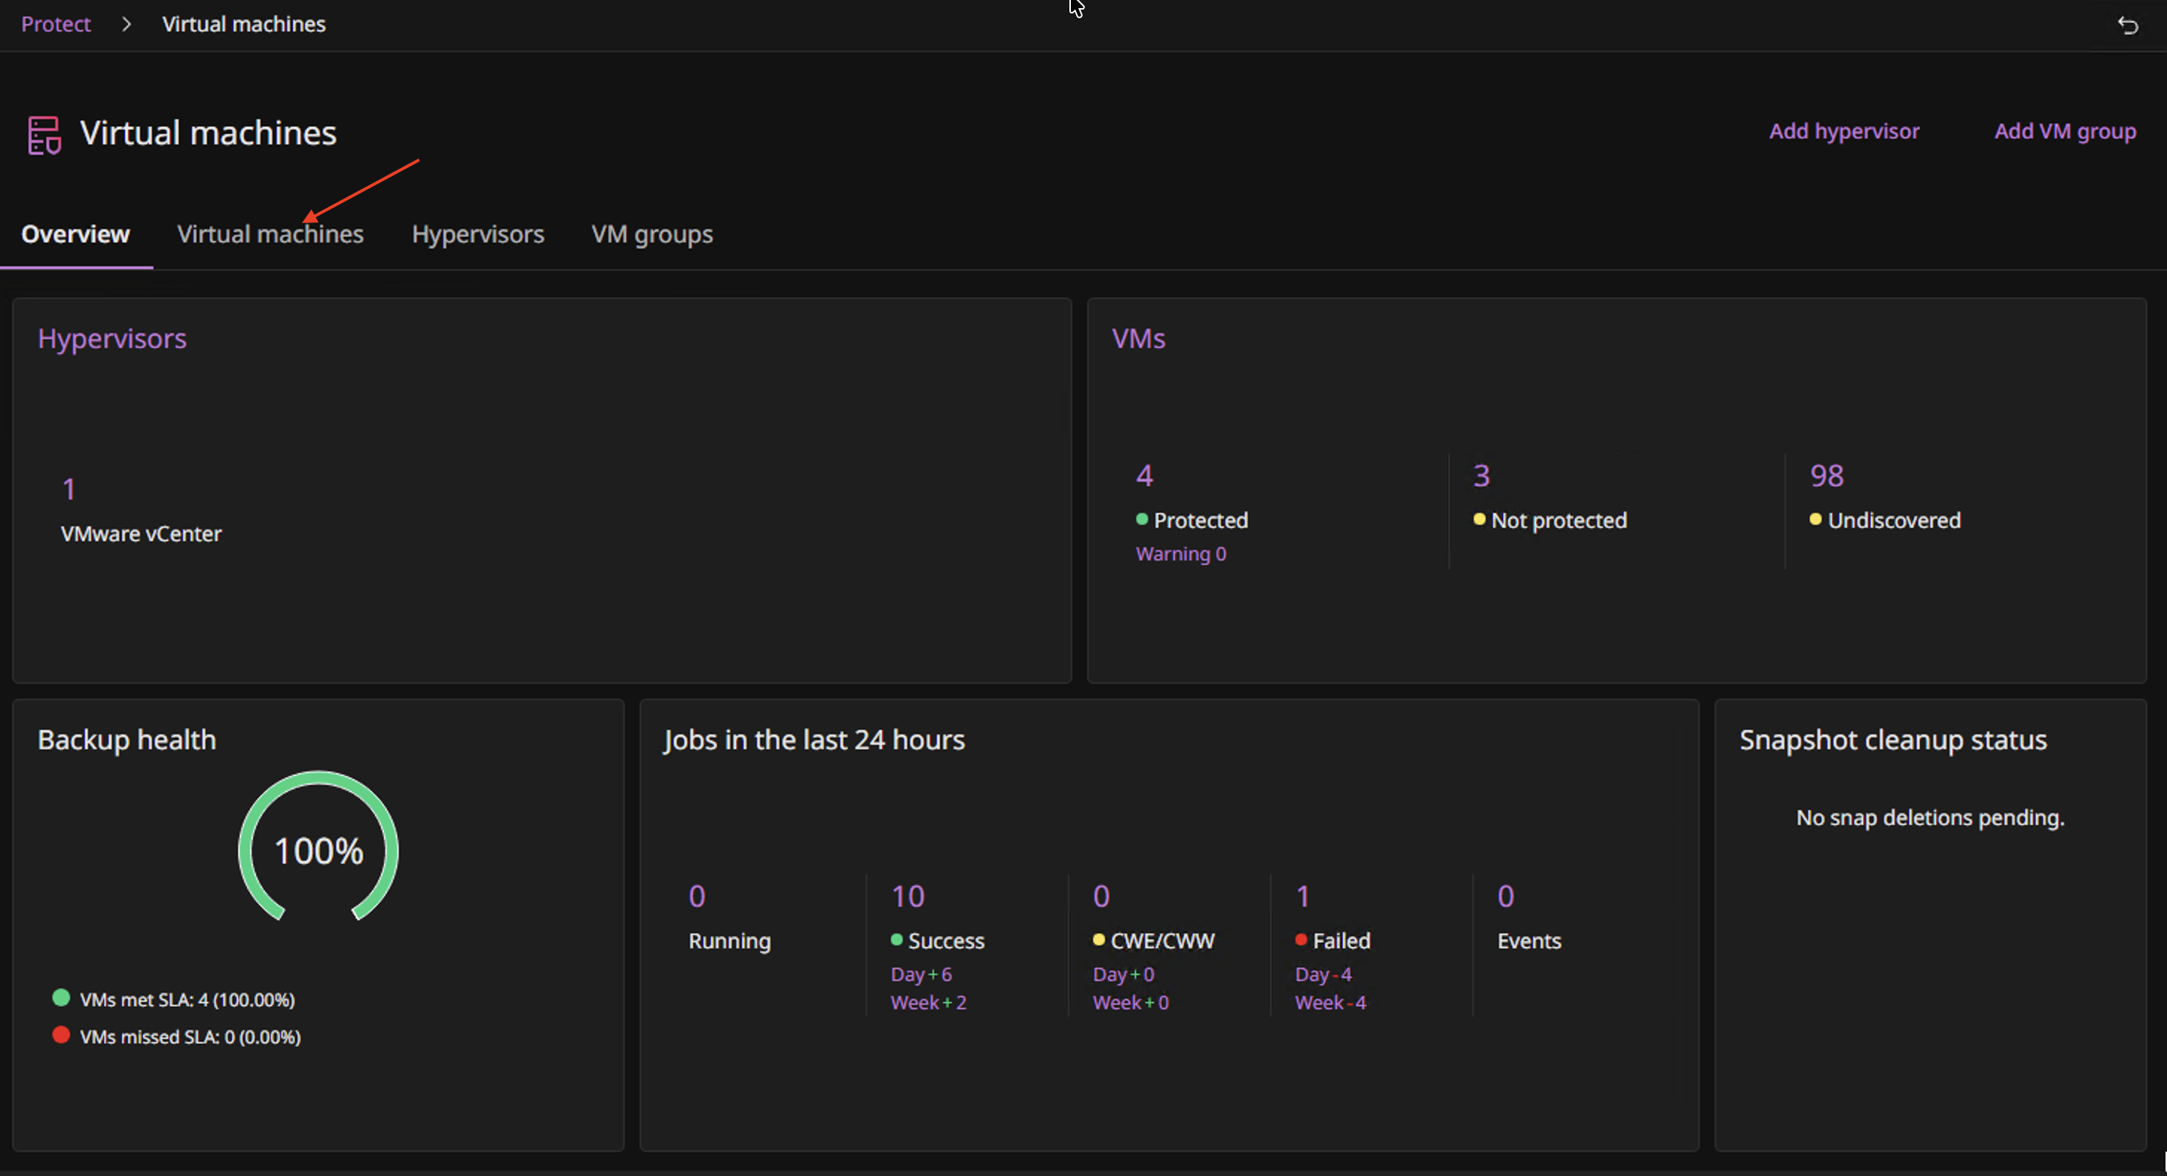Screen dimensions: 2167x1176
Task: Select the Overview tab
Action: click(x=76, y=233)
